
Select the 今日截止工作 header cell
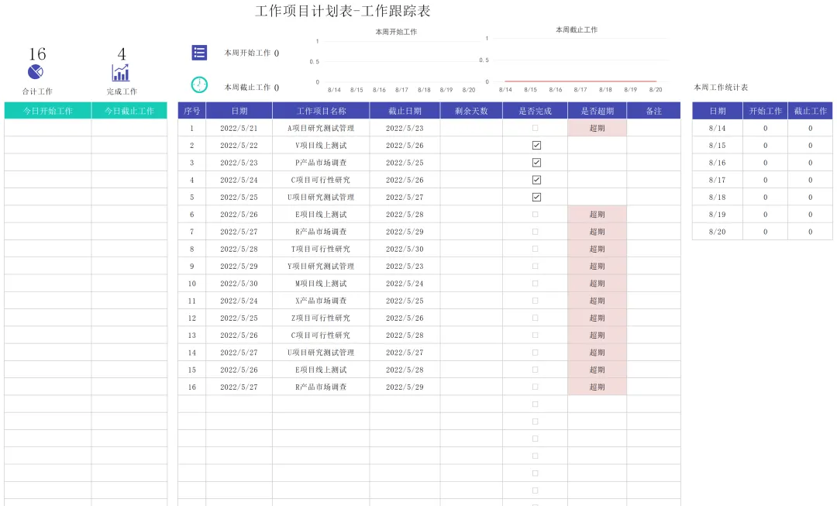[129, 111]
